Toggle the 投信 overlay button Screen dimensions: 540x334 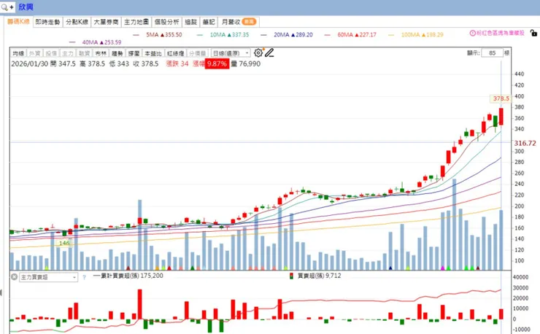[x=51, y=53]
